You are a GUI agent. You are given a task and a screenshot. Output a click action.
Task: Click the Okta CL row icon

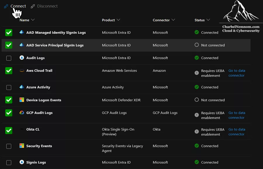pyautogui.click(x=22, y=129)
